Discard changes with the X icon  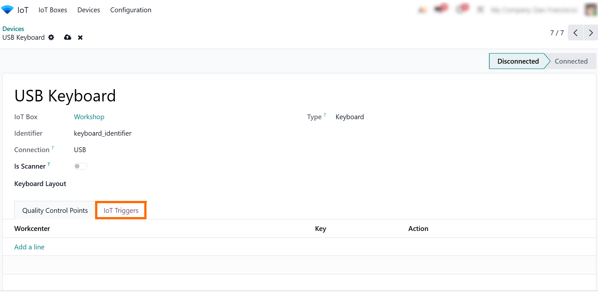(80, 37)
